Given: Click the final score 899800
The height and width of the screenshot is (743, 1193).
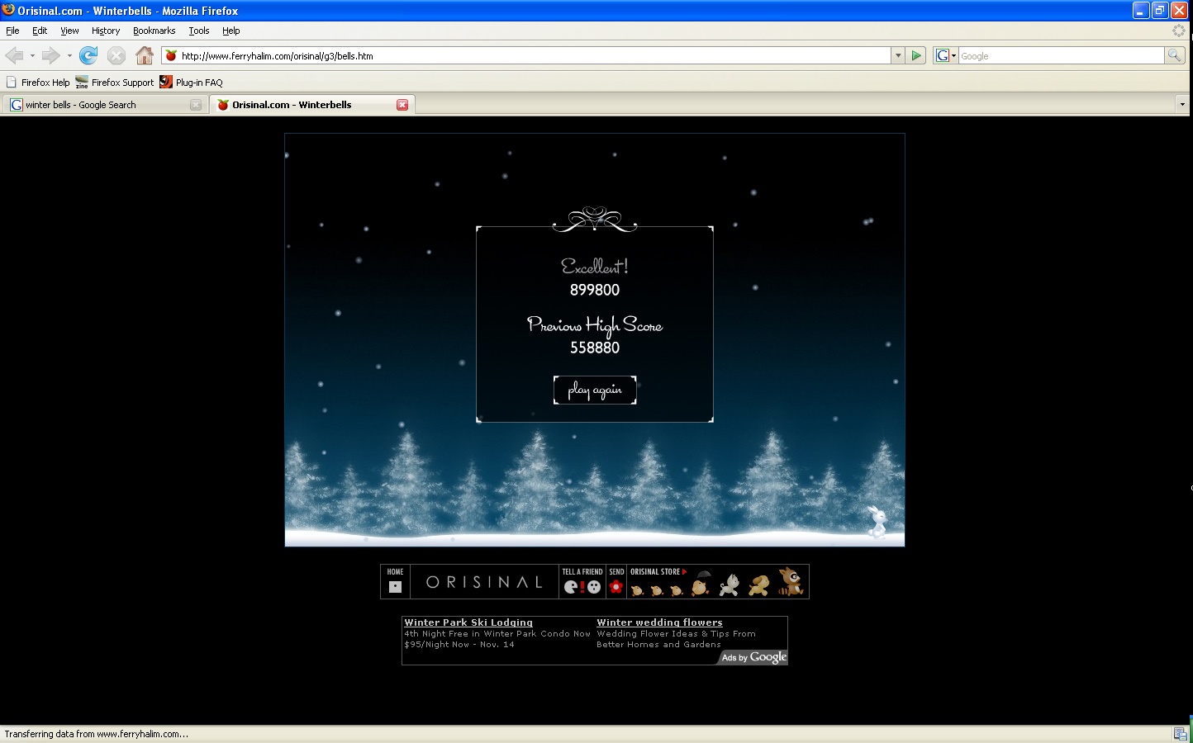Looking at the screenshot, I should pos(595,290).
